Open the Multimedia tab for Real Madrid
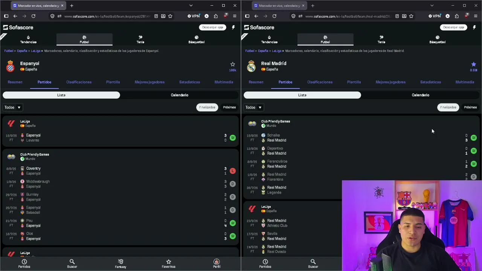This screenshot has width=482, height=271. click(465, 82)
